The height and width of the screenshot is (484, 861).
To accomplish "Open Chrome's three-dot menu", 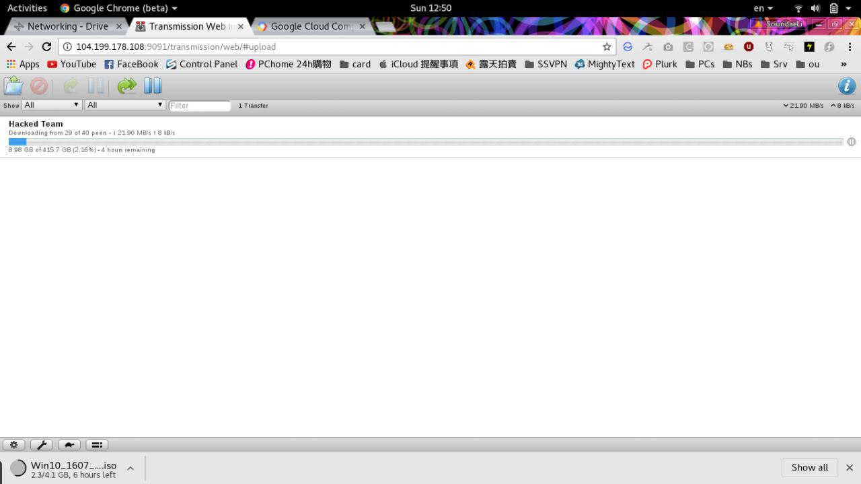I will click(850, 46).
